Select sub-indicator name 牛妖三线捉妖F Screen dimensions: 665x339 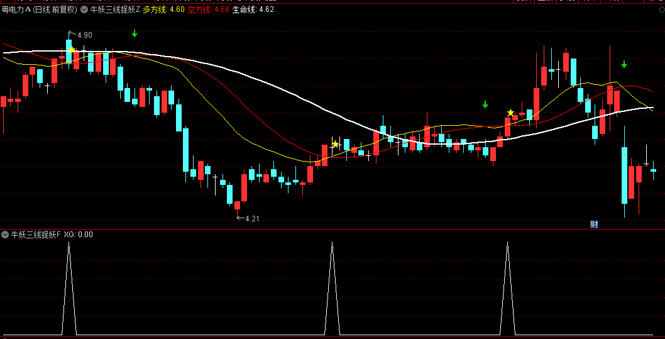[x=36, y=234]
